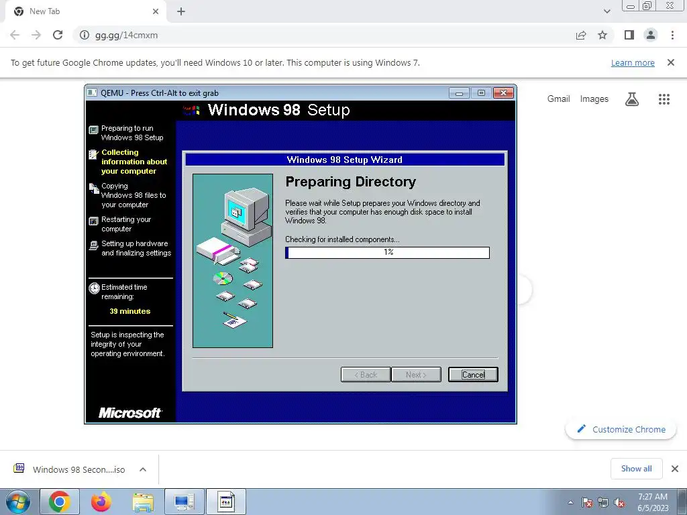The image size is (687, 515).
Task: Open the Chrome three-dot menu
Action: (672, 35)
